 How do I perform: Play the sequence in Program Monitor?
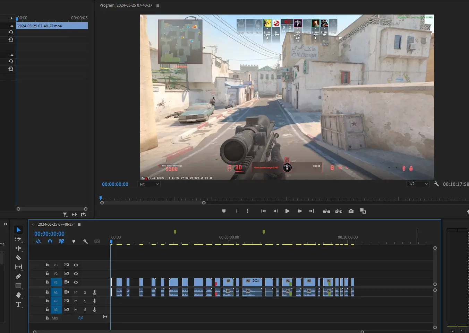[x=288, y=211]
